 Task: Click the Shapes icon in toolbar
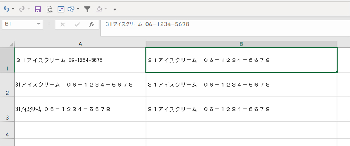[x=71, y=9]
